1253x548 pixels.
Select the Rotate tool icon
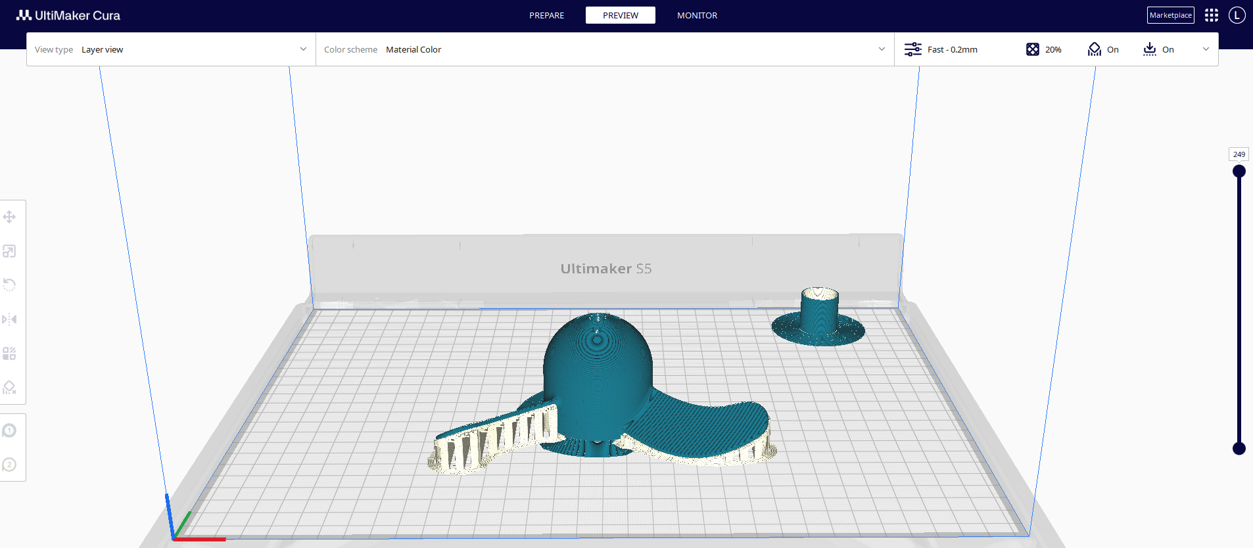tap(9, 285)
